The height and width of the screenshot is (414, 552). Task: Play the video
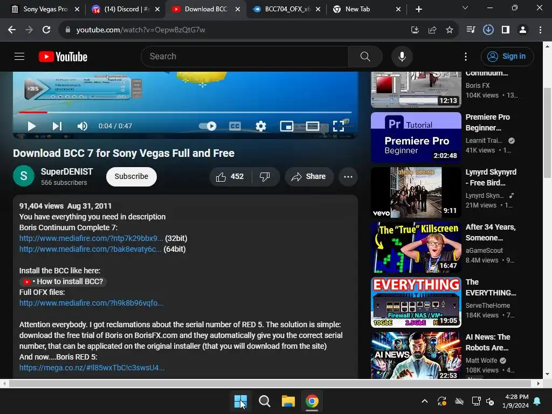[32, 126]
